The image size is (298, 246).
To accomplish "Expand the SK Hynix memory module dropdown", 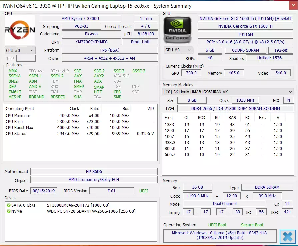I will coord(228,92).
